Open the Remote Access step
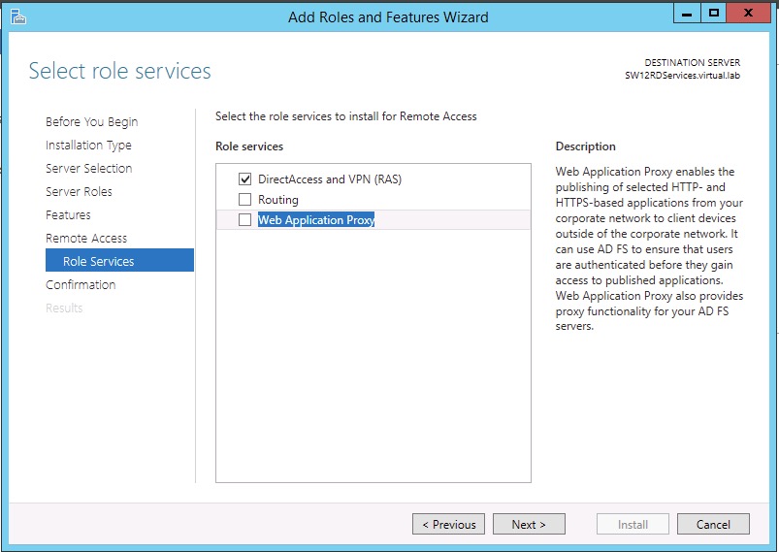This screenshot has height=552, width=779. 86,238
